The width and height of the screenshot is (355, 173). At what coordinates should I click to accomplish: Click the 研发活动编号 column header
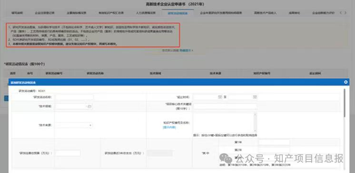tap(54, 74)
